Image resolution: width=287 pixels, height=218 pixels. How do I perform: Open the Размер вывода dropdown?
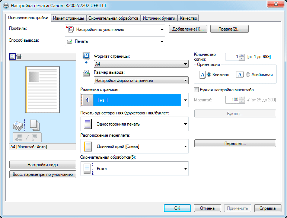tap(141, 80)
